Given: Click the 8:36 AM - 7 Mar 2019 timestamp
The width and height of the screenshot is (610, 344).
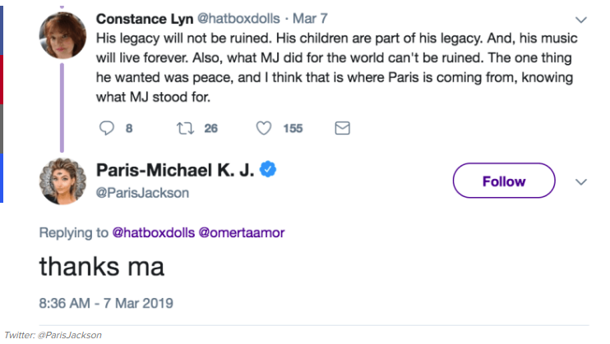Looking at the screenshot, I should (106, 303).
